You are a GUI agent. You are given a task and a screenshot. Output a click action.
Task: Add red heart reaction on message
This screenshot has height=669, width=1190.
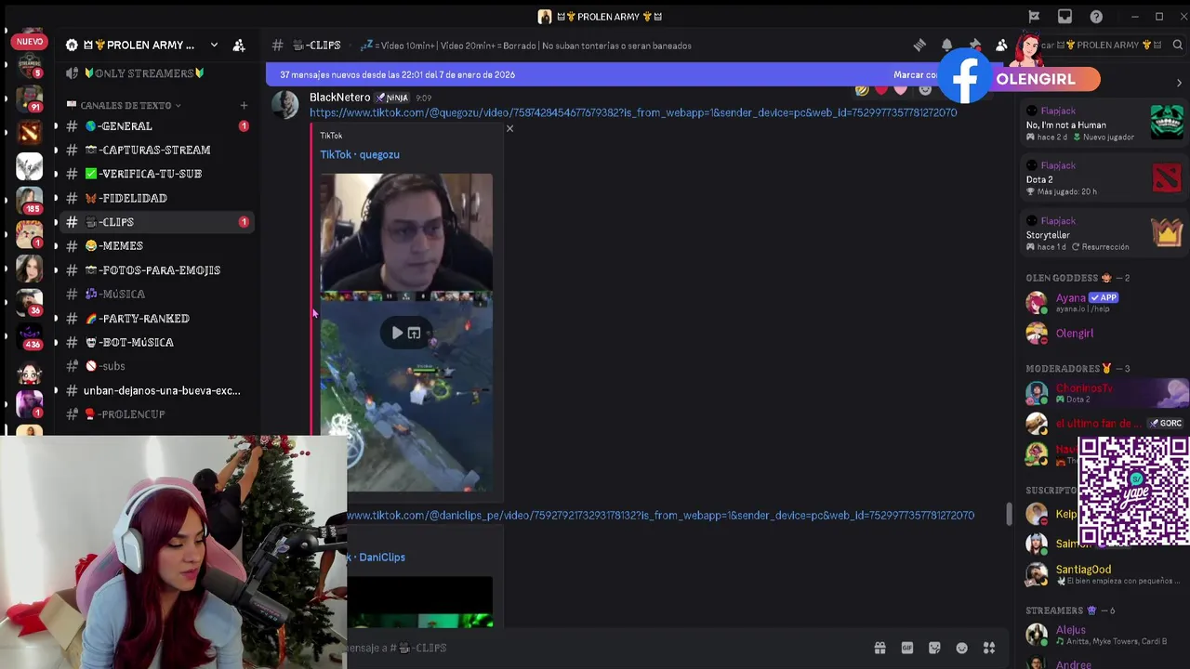[881, 89]
